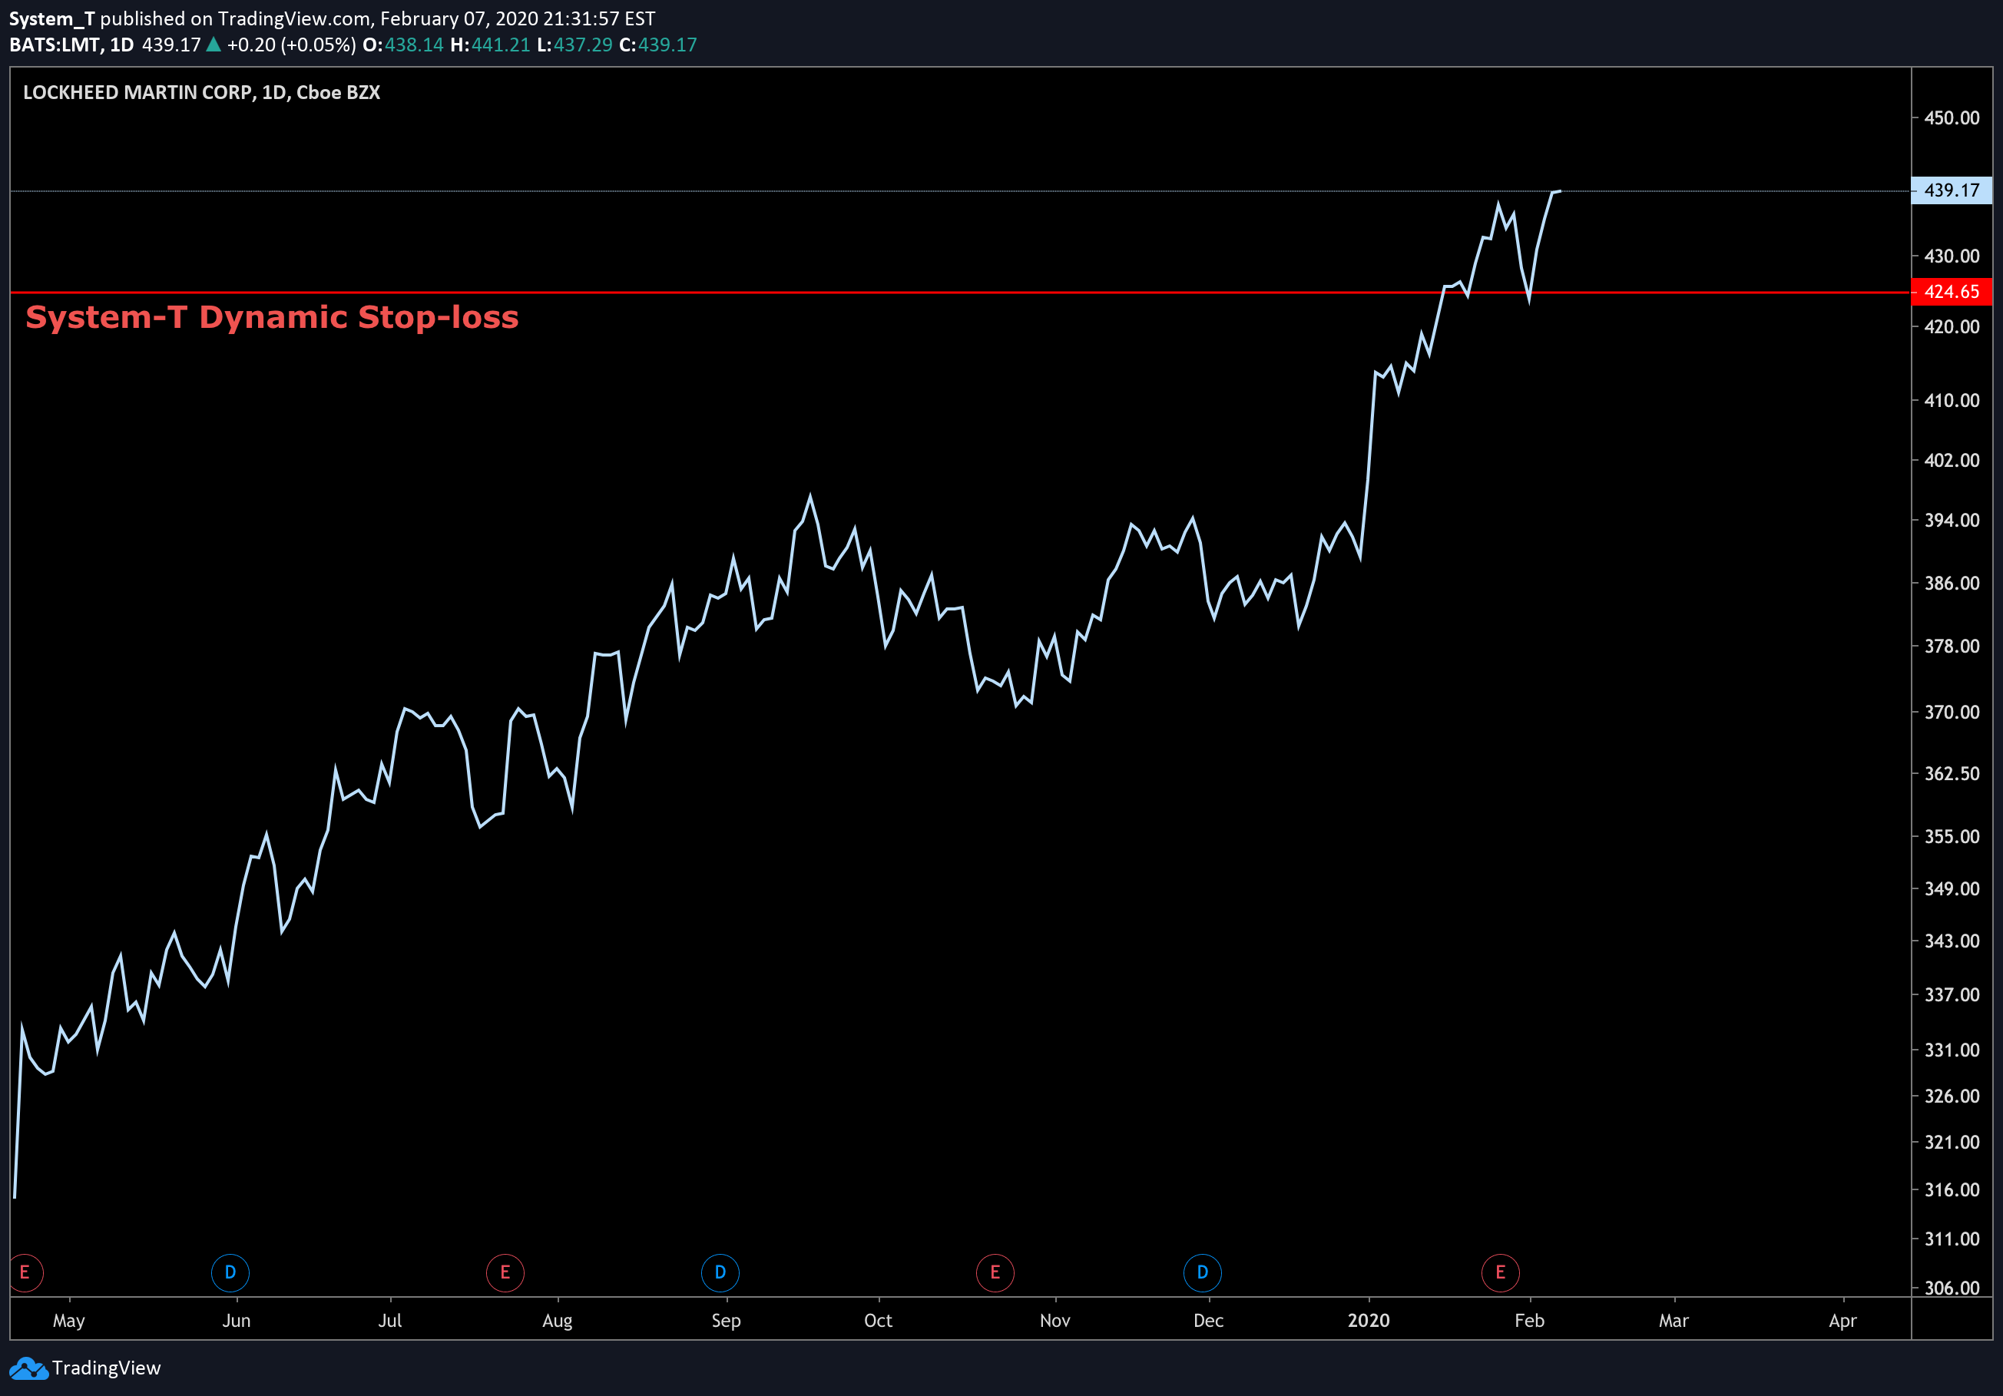Click the earnings marker in late October
Viewport: 2003px width, 1396px height.
pos(995,1272)
